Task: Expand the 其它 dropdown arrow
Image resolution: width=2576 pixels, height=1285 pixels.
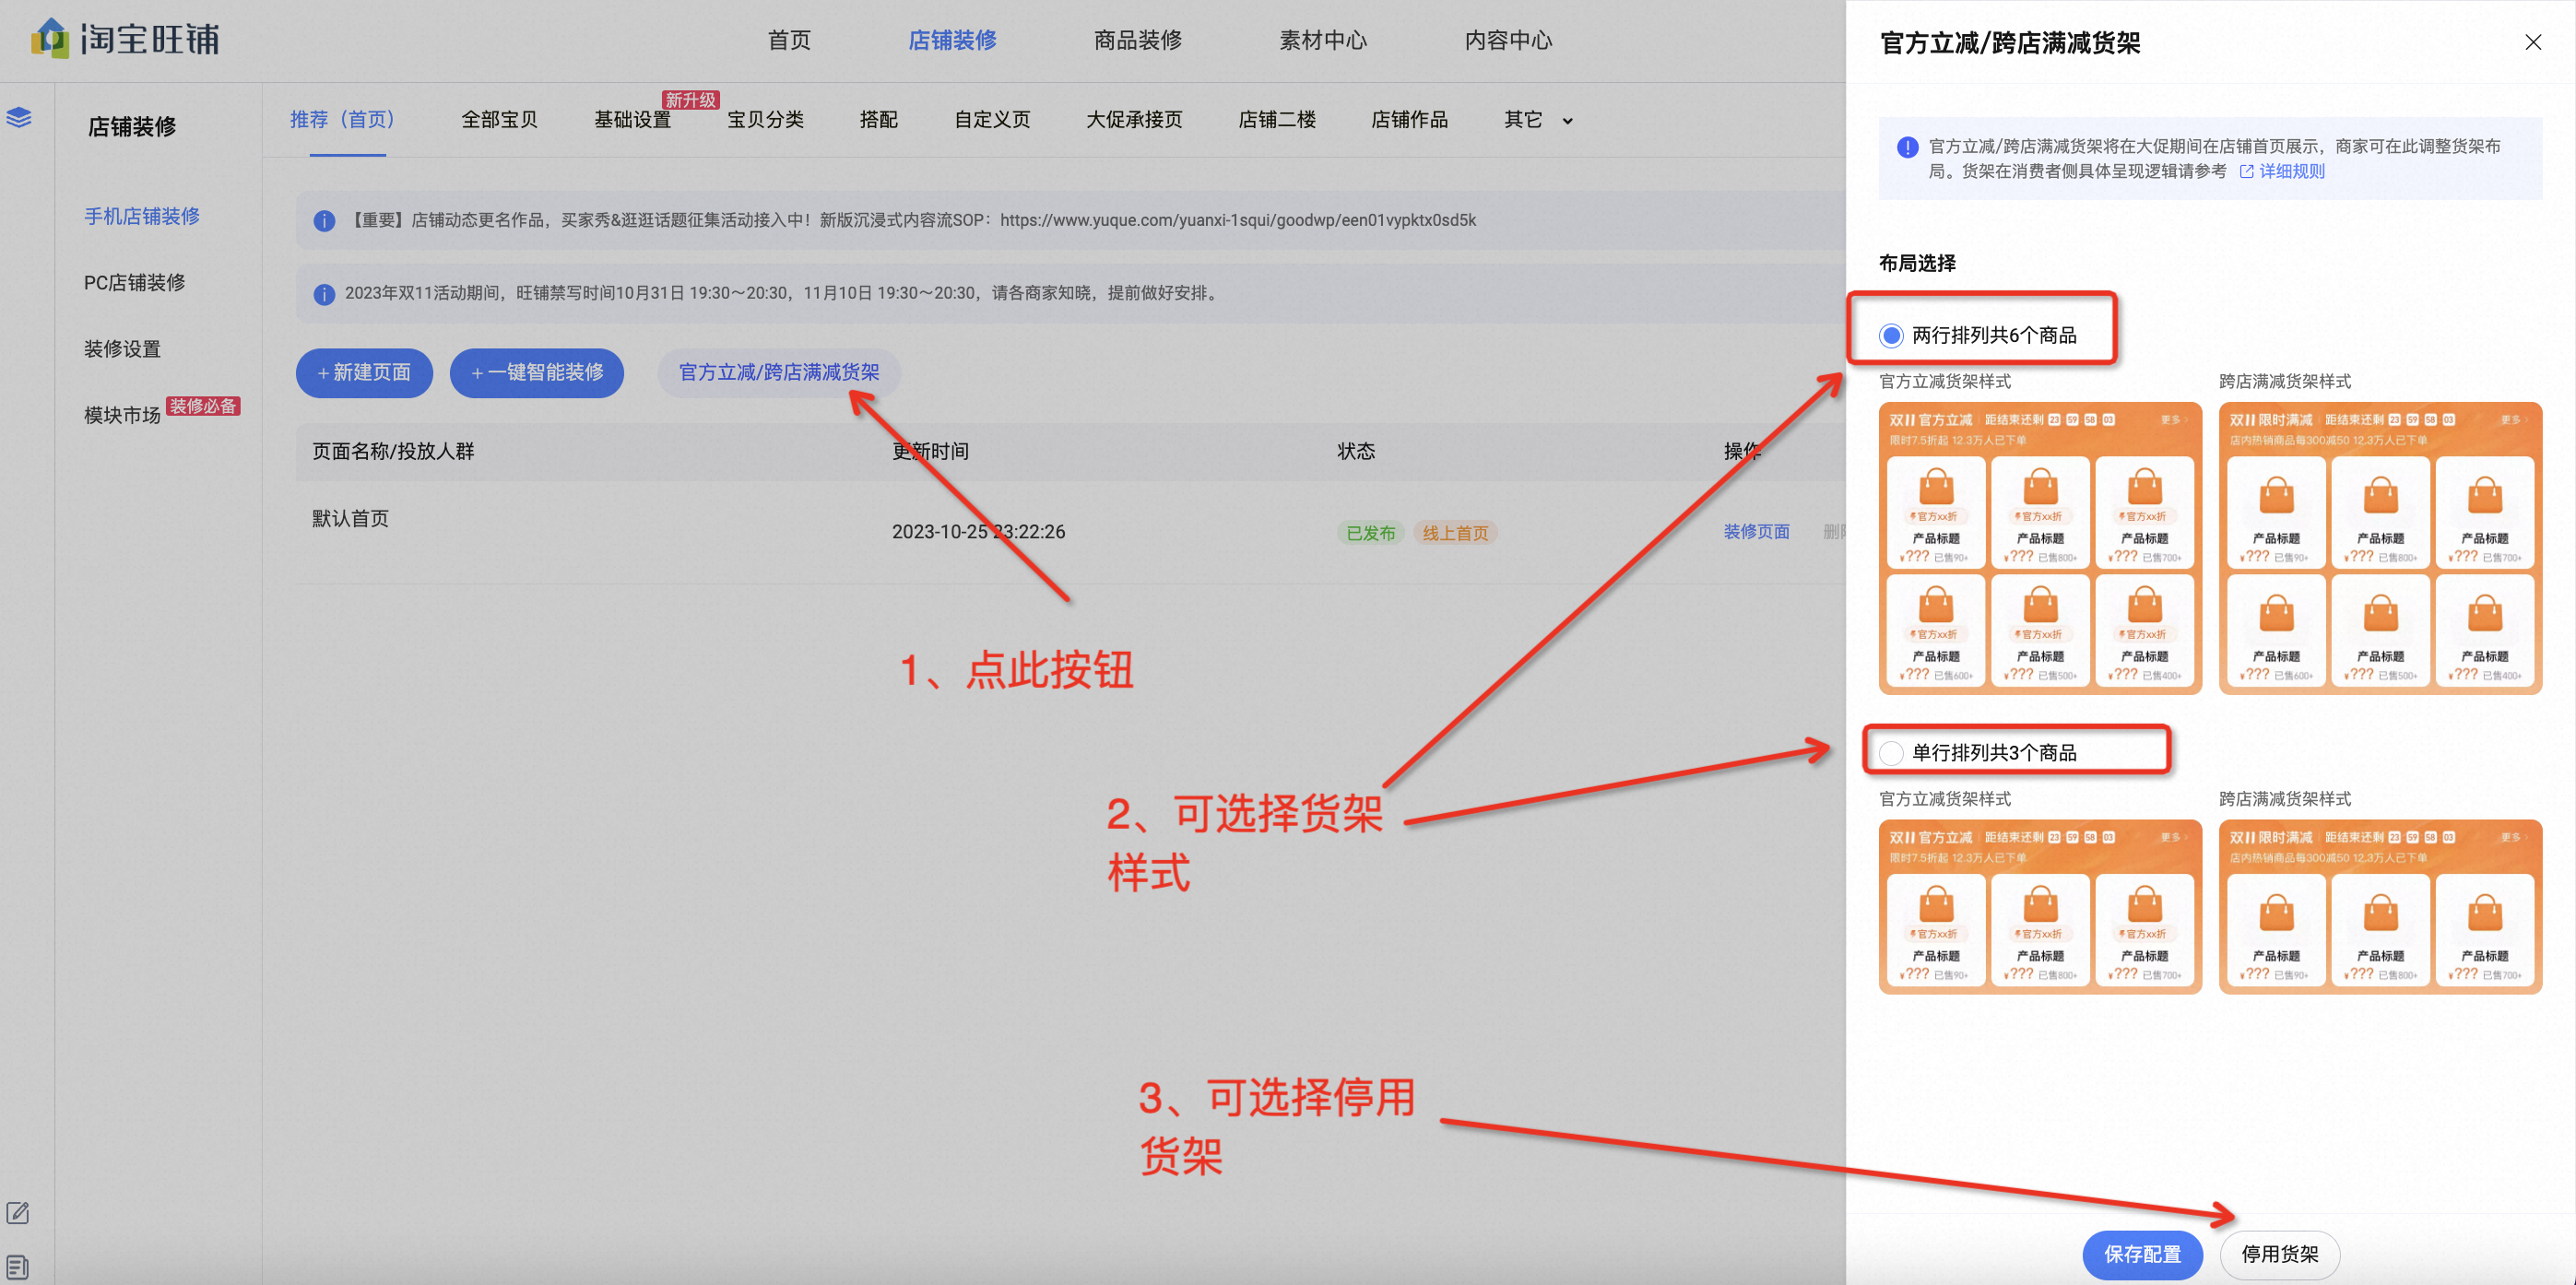Action: (x=1567, y=121)
